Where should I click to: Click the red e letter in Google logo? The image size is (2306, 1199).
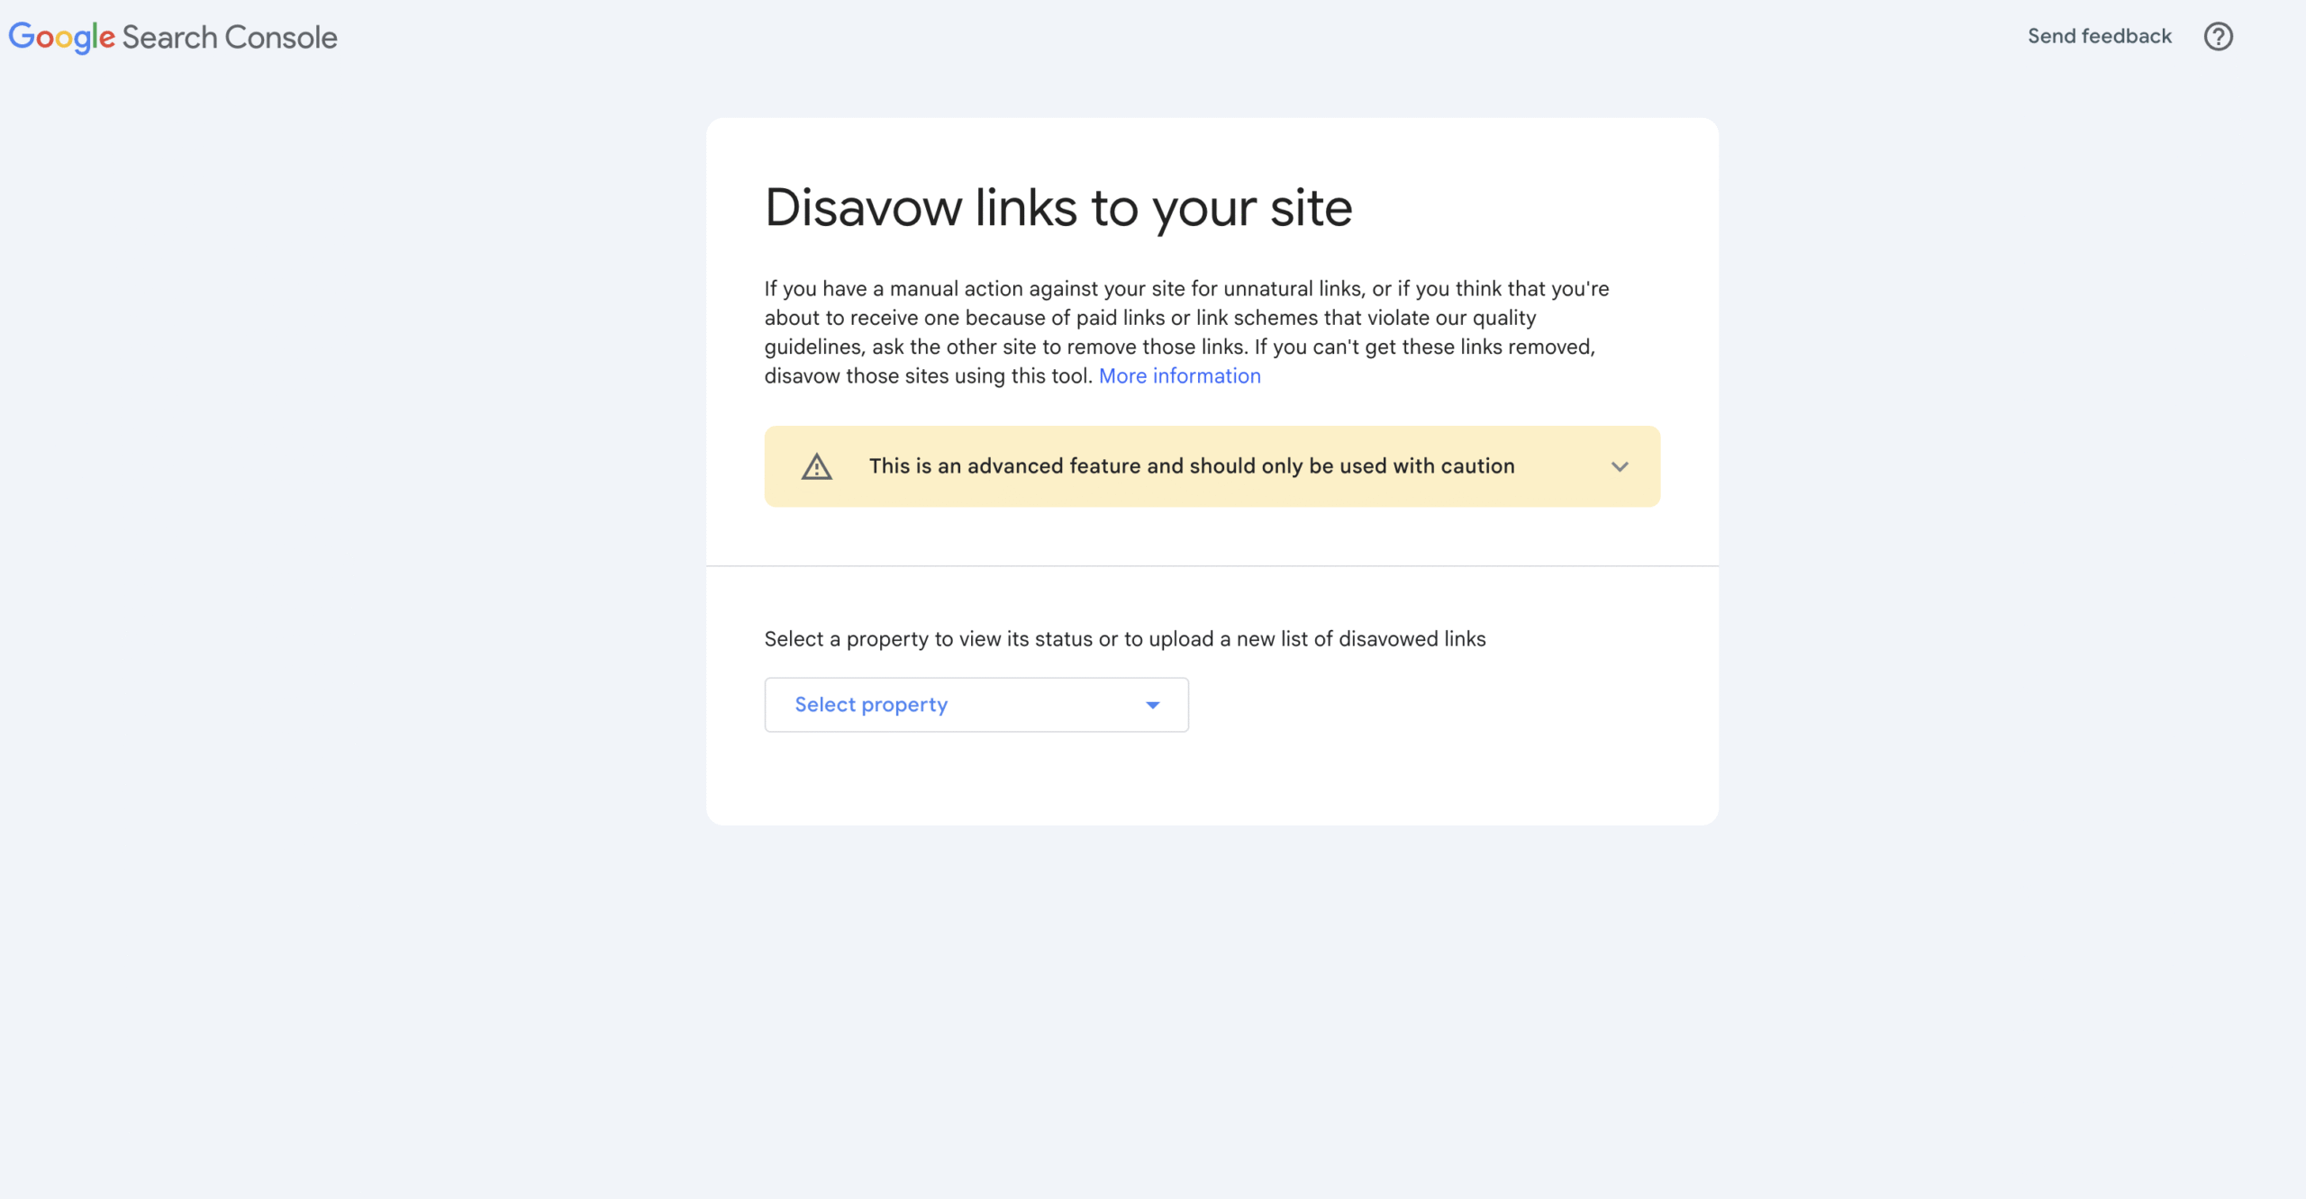tap(107, 39)
